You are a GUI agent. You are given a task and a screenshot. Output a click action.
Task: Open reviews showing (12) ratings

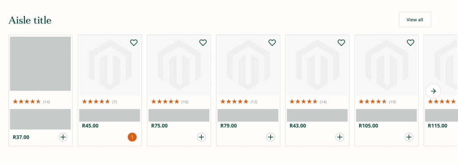tap(239, 102)
